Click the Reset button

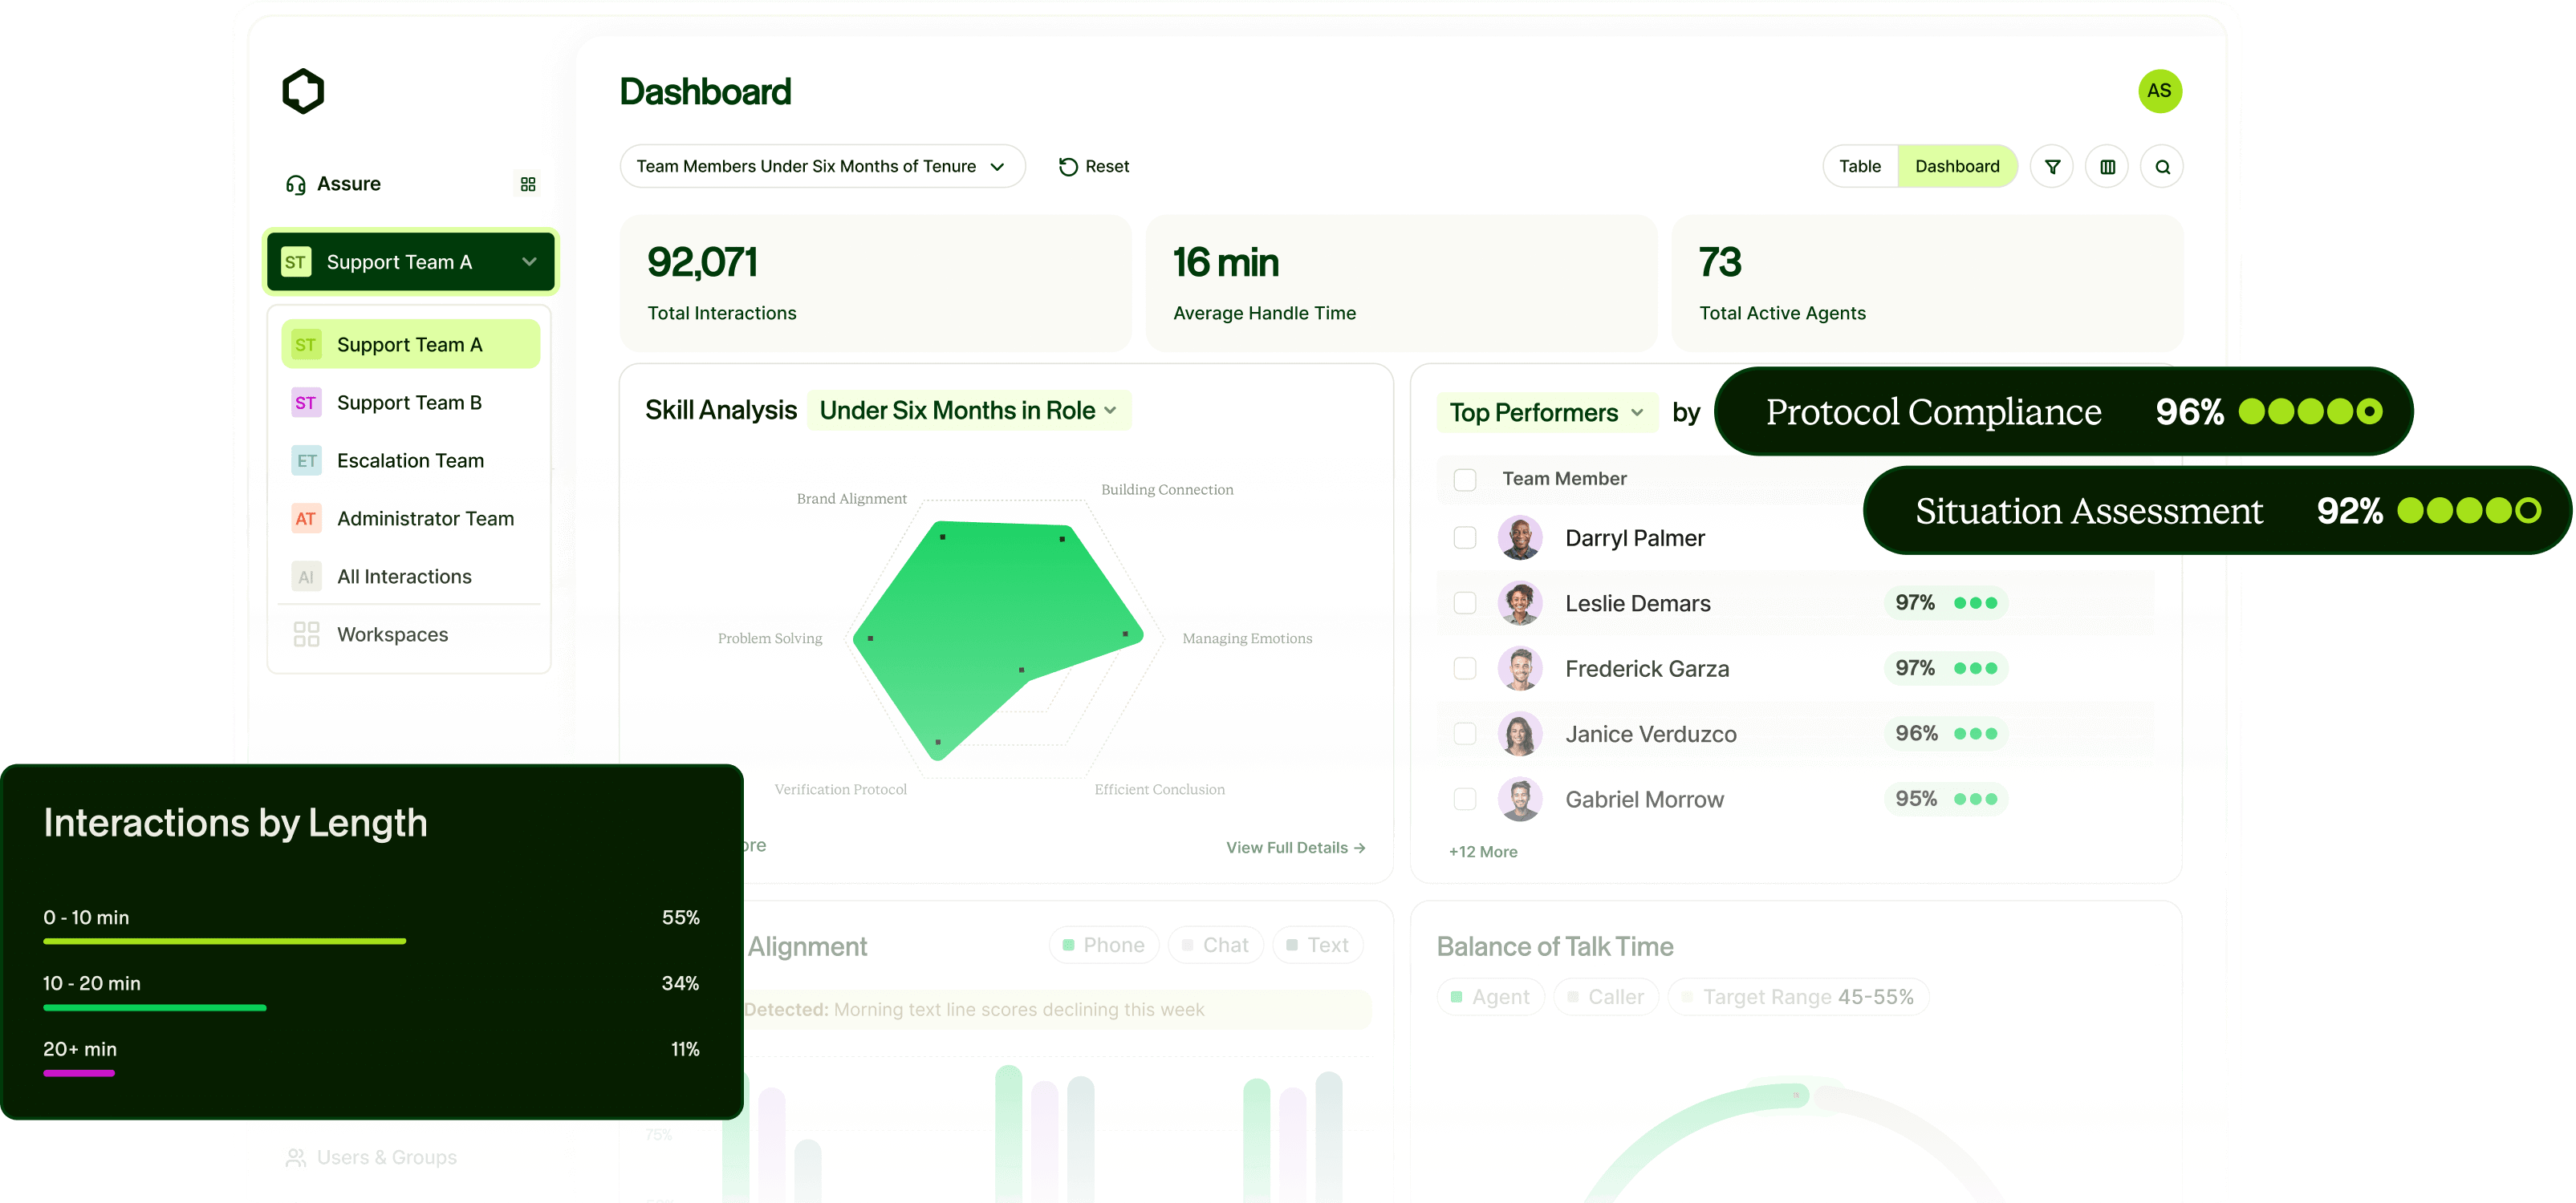click(x=1094, y=167)
